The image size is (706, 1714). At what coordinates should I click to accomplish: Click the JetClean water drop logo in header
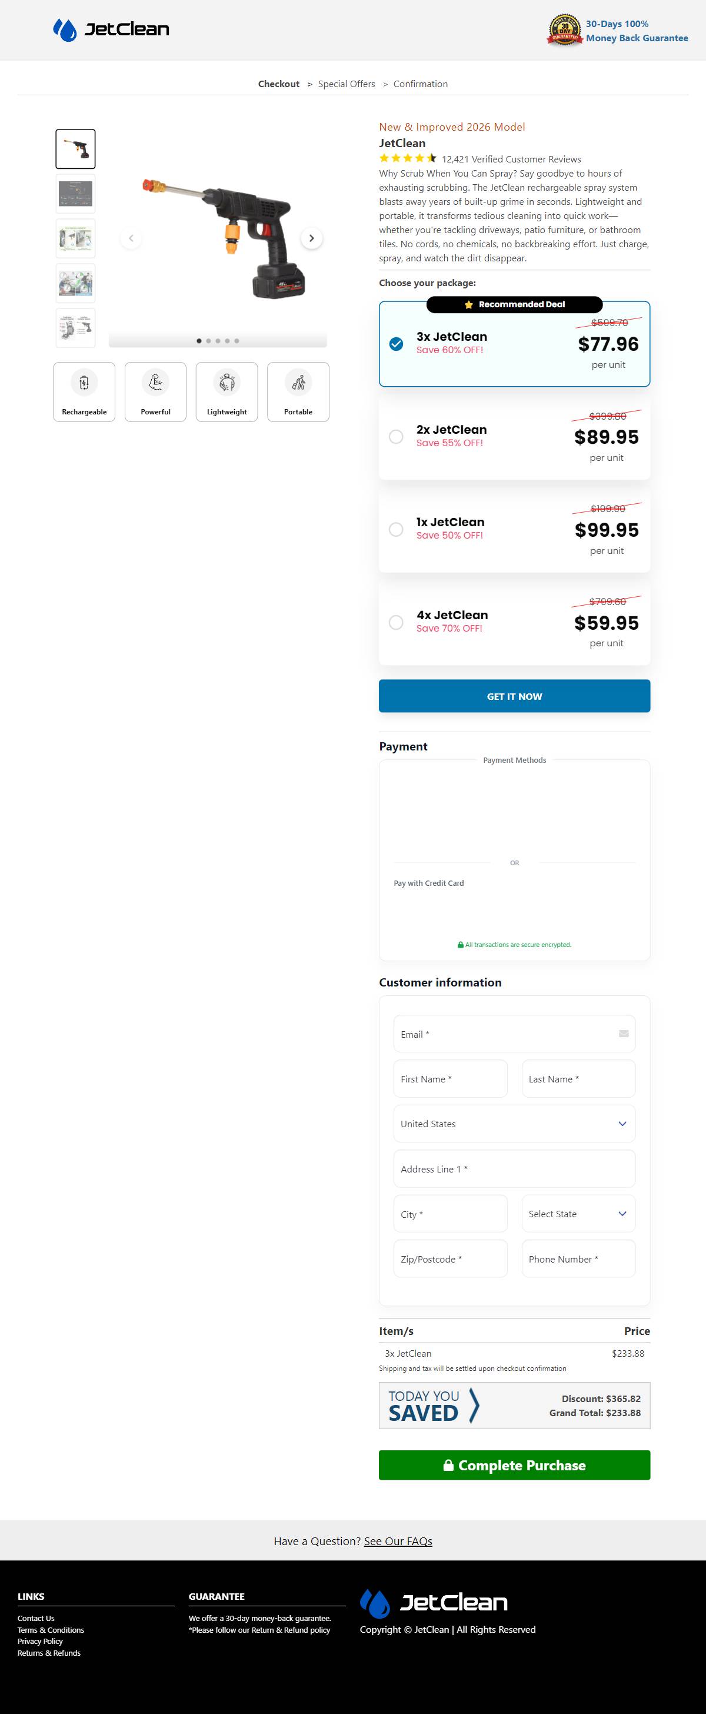pos(65,30)
